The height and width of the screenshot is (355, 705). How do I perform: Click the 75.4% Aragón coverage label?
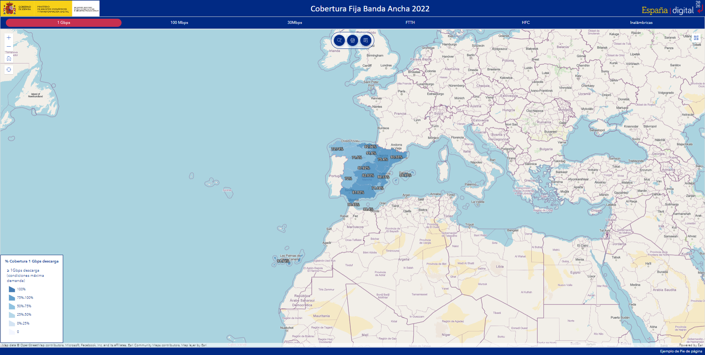click(x=383, y=159)
